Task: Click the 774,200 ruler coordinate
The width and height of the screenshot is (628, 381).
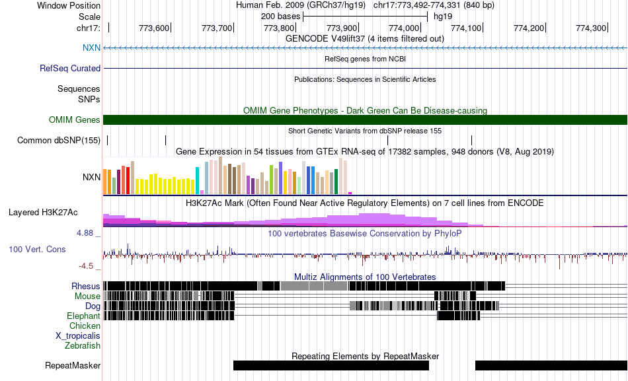Action: click(x=529, y=28)
